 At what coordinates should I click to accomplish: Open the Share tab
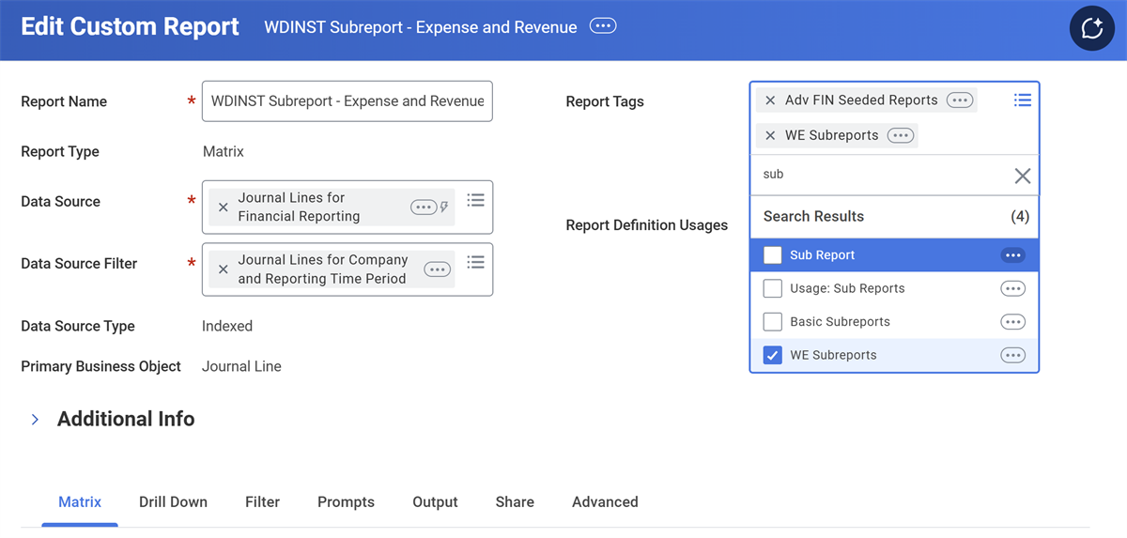click(x=515, y=502)
